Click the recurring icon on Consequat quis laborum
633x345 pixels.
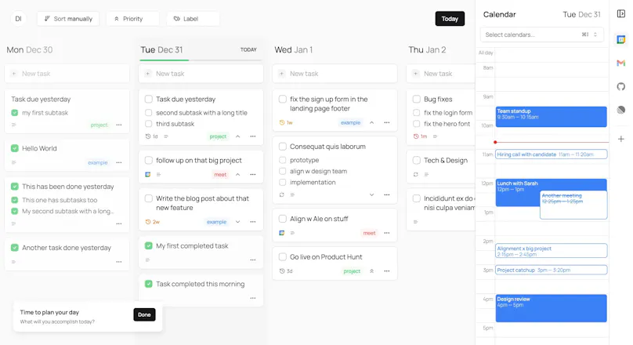[282, 194]
